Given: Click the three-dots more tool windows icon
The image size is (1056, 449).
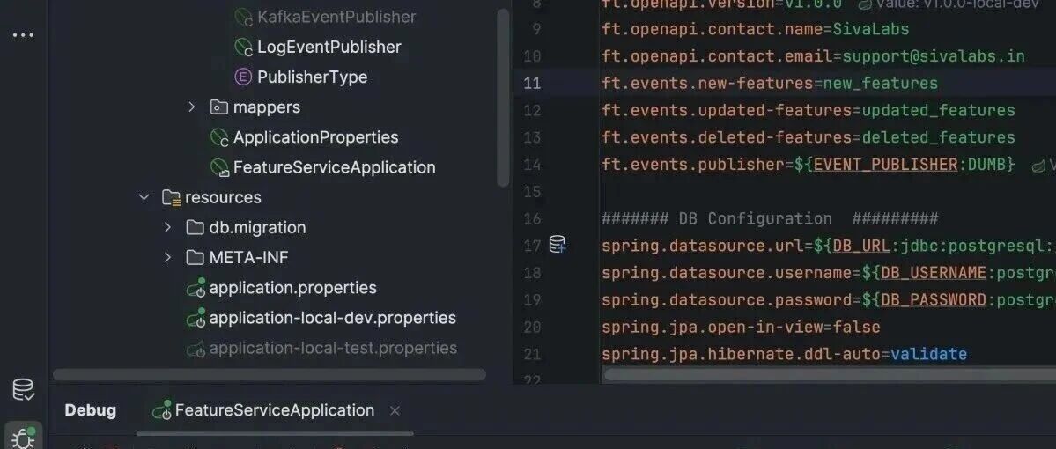Looking at the screenshot, I should tap(23, 35).
